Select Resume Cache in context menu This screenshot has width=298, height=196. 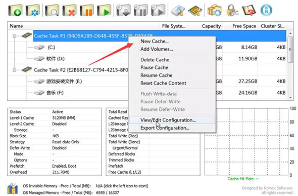(172, 75)
